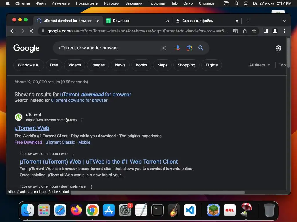297x222 pixels.
Task: Search instead for uTorrent dowland for browser
Action: click(79, 100)
